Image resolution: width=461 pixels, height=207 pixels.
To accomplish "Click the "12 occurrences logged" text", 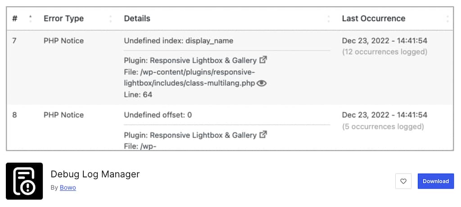I will click(384, 52).
